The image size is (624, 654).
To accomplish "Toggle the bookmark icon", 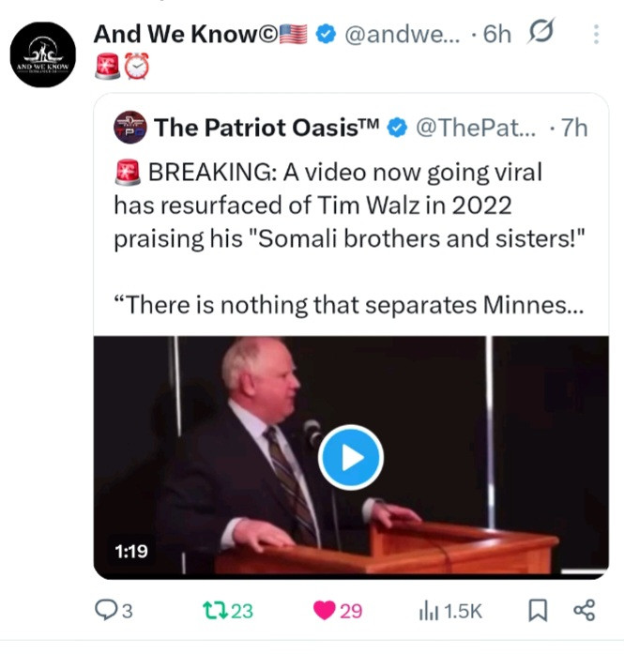I will pyautogui.click(x=538, y=611).
